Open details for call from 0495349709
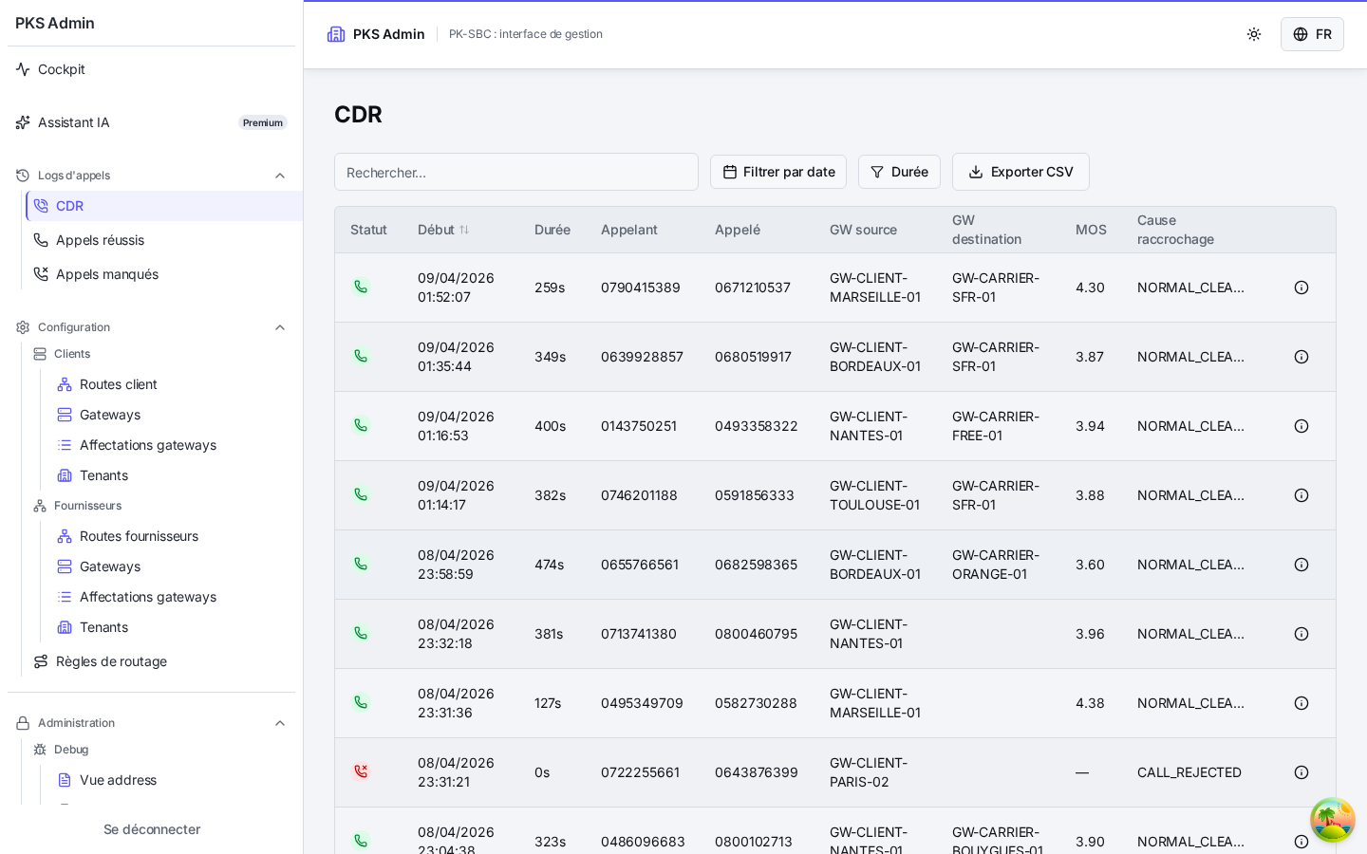This screenshot has width=1367, height=854. click(1301, 703)
